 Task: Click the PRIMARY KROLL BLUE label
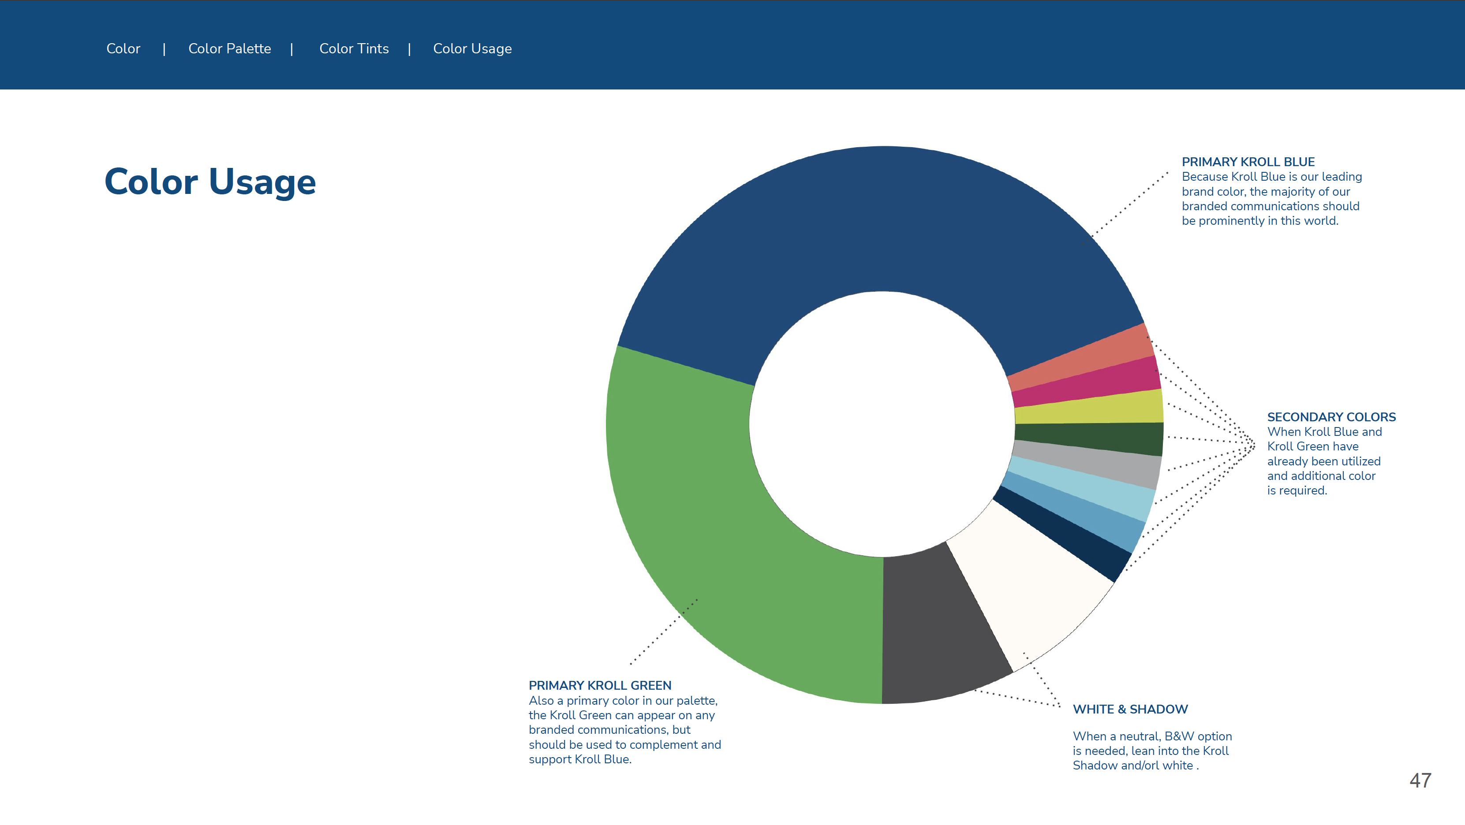(1248, 162)
